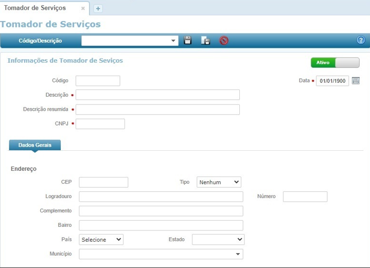Switch to the Dados Gerais tab

(x=34, y=145)
